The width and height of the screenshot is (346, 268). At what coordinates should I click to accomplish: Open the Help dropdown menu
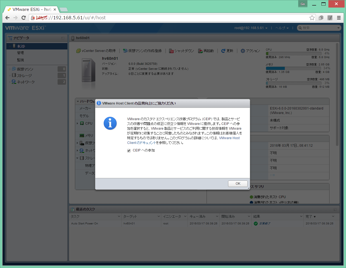point(282,28)
